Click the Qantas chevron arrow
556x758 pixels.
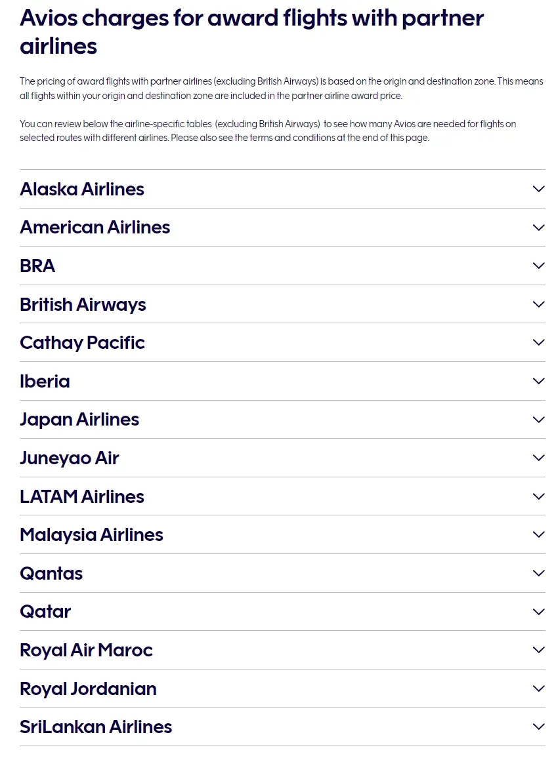pos(538,573)
